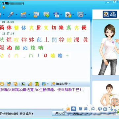Send a window shake nudge icon
Viewport: 119px width, 119px height.
[16, 84]
